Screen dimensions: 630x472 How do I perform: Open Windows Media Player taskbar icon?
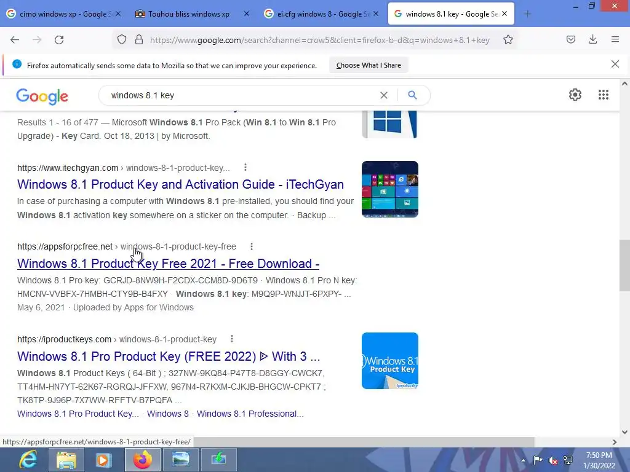pos(103,460)
